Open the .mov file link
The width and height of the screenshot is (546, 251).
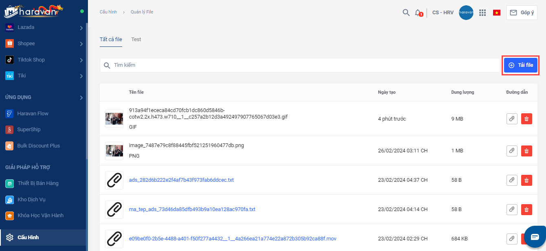tap(232, 238)
